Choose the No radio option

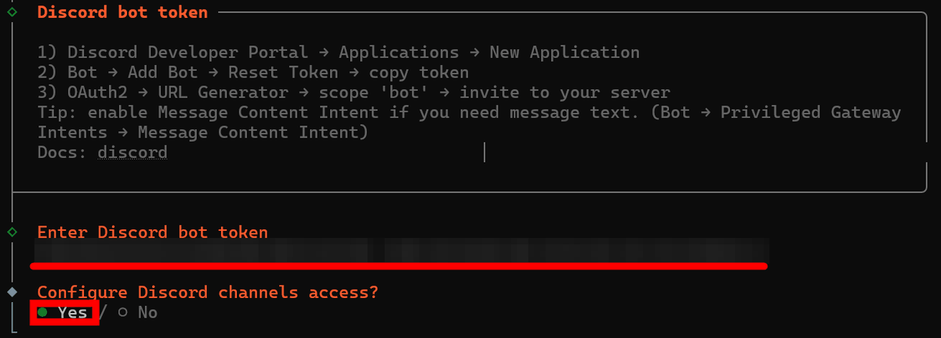tap(122, 312)
